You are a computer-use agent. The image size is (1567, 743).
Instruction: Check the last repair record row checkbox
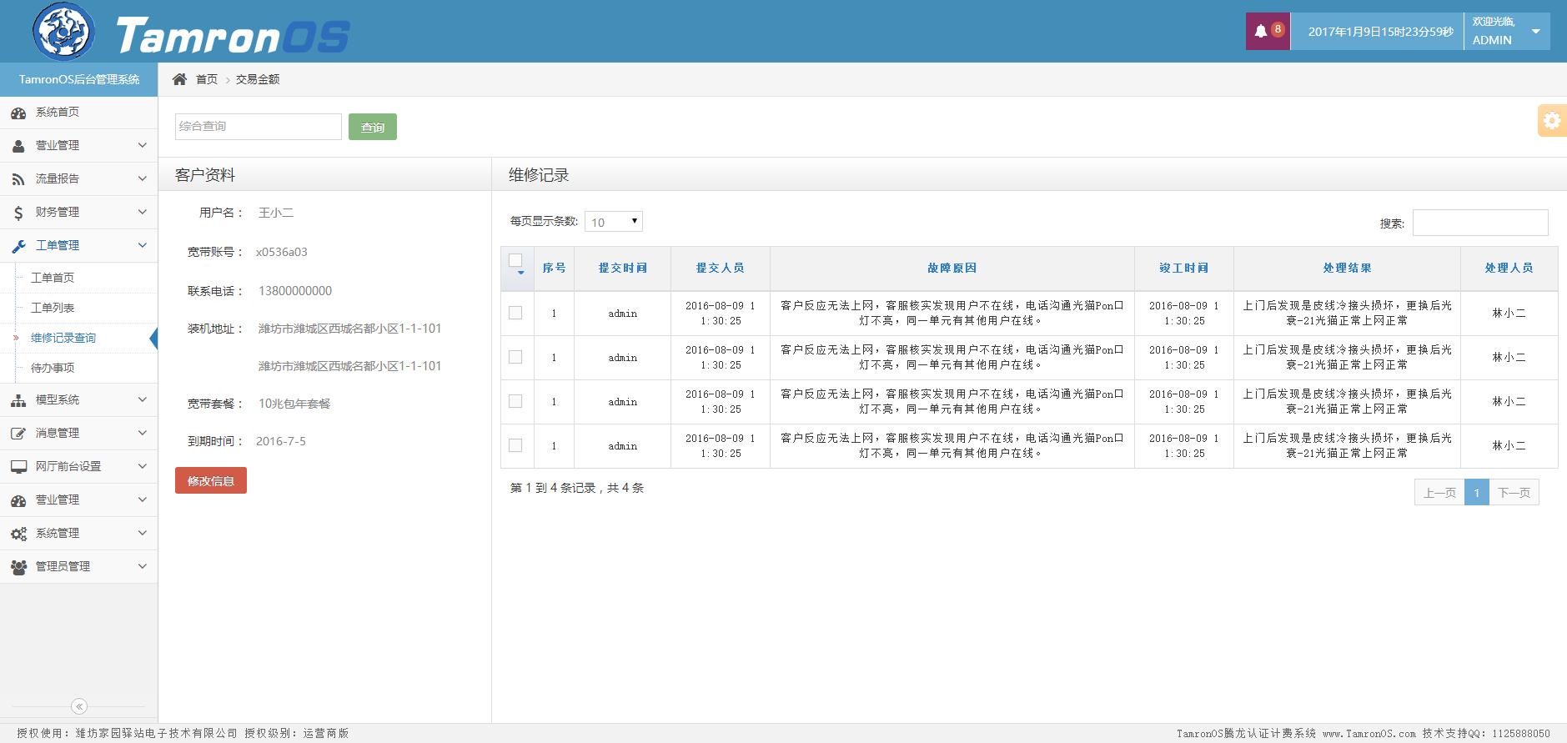tap(515, 445)
